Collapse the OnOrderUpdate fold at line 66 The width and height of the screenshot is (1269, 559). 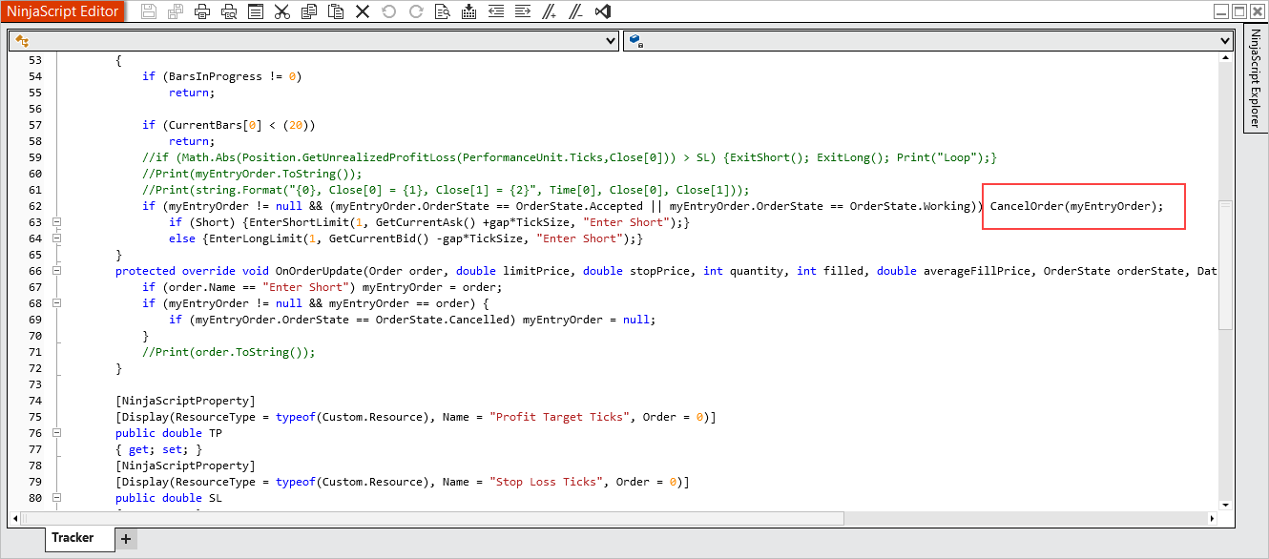(x=56, y=271)
